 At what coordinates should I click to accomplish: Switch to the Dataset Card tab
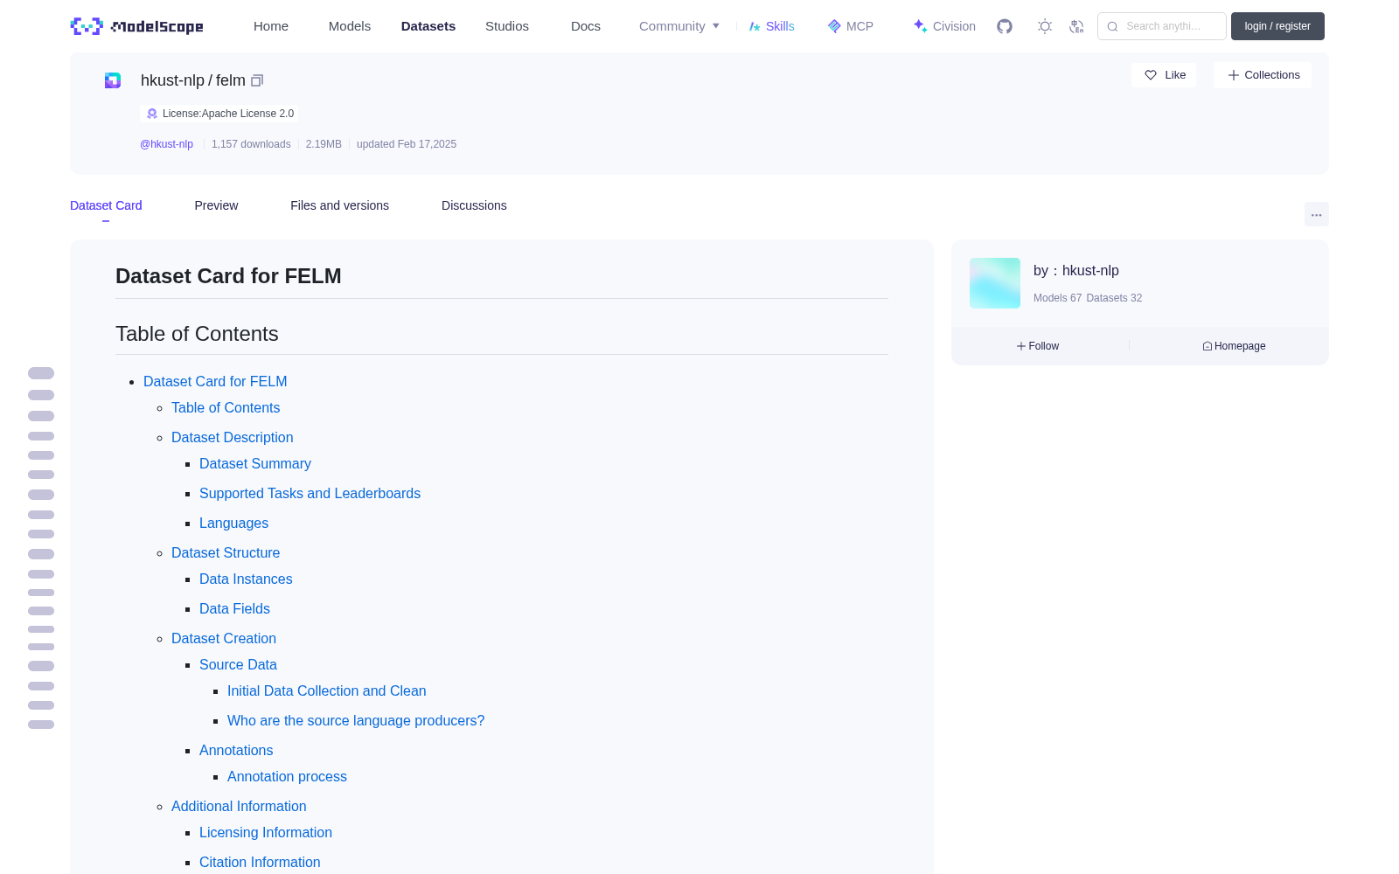pyautogui.click(x=106, y=205)
